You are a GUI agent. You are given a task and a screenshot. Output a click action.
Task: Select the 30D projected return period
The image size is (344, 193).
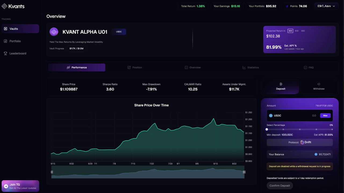tap(290, 31)
